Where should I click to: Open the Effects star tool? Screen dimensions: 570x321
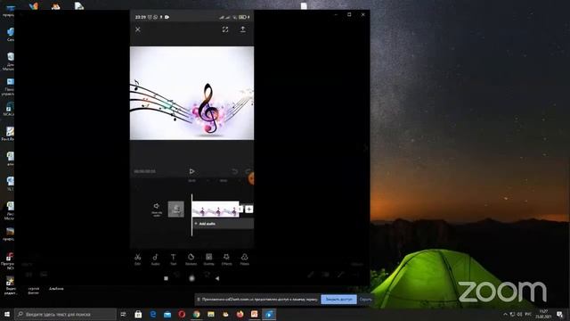tap(226, 259)
